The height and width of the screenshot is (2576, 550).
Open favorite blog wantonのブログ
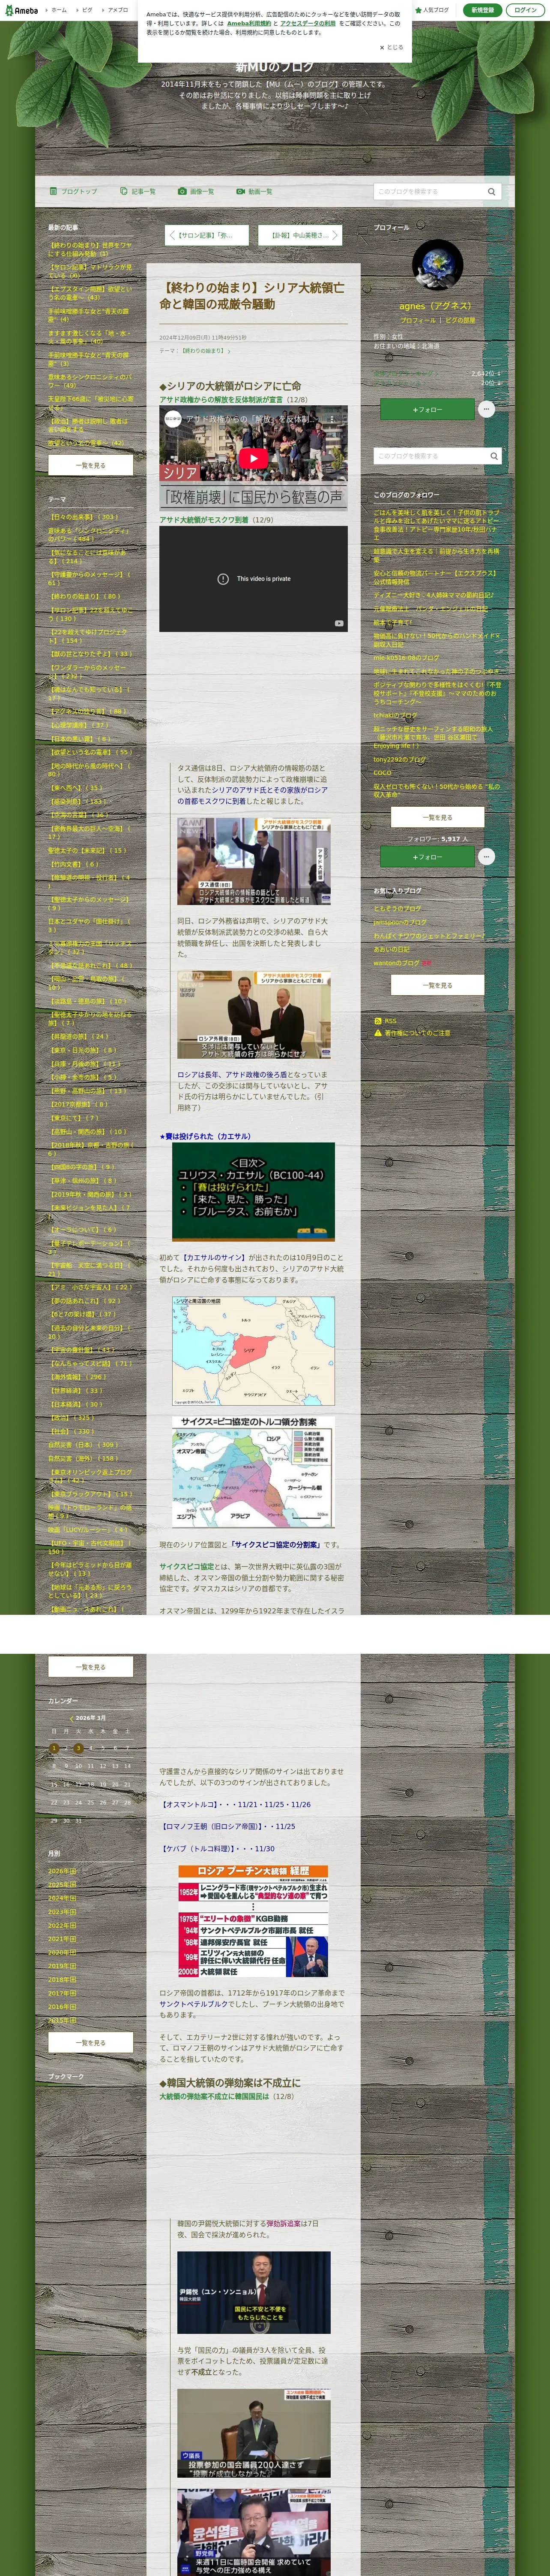396,963
